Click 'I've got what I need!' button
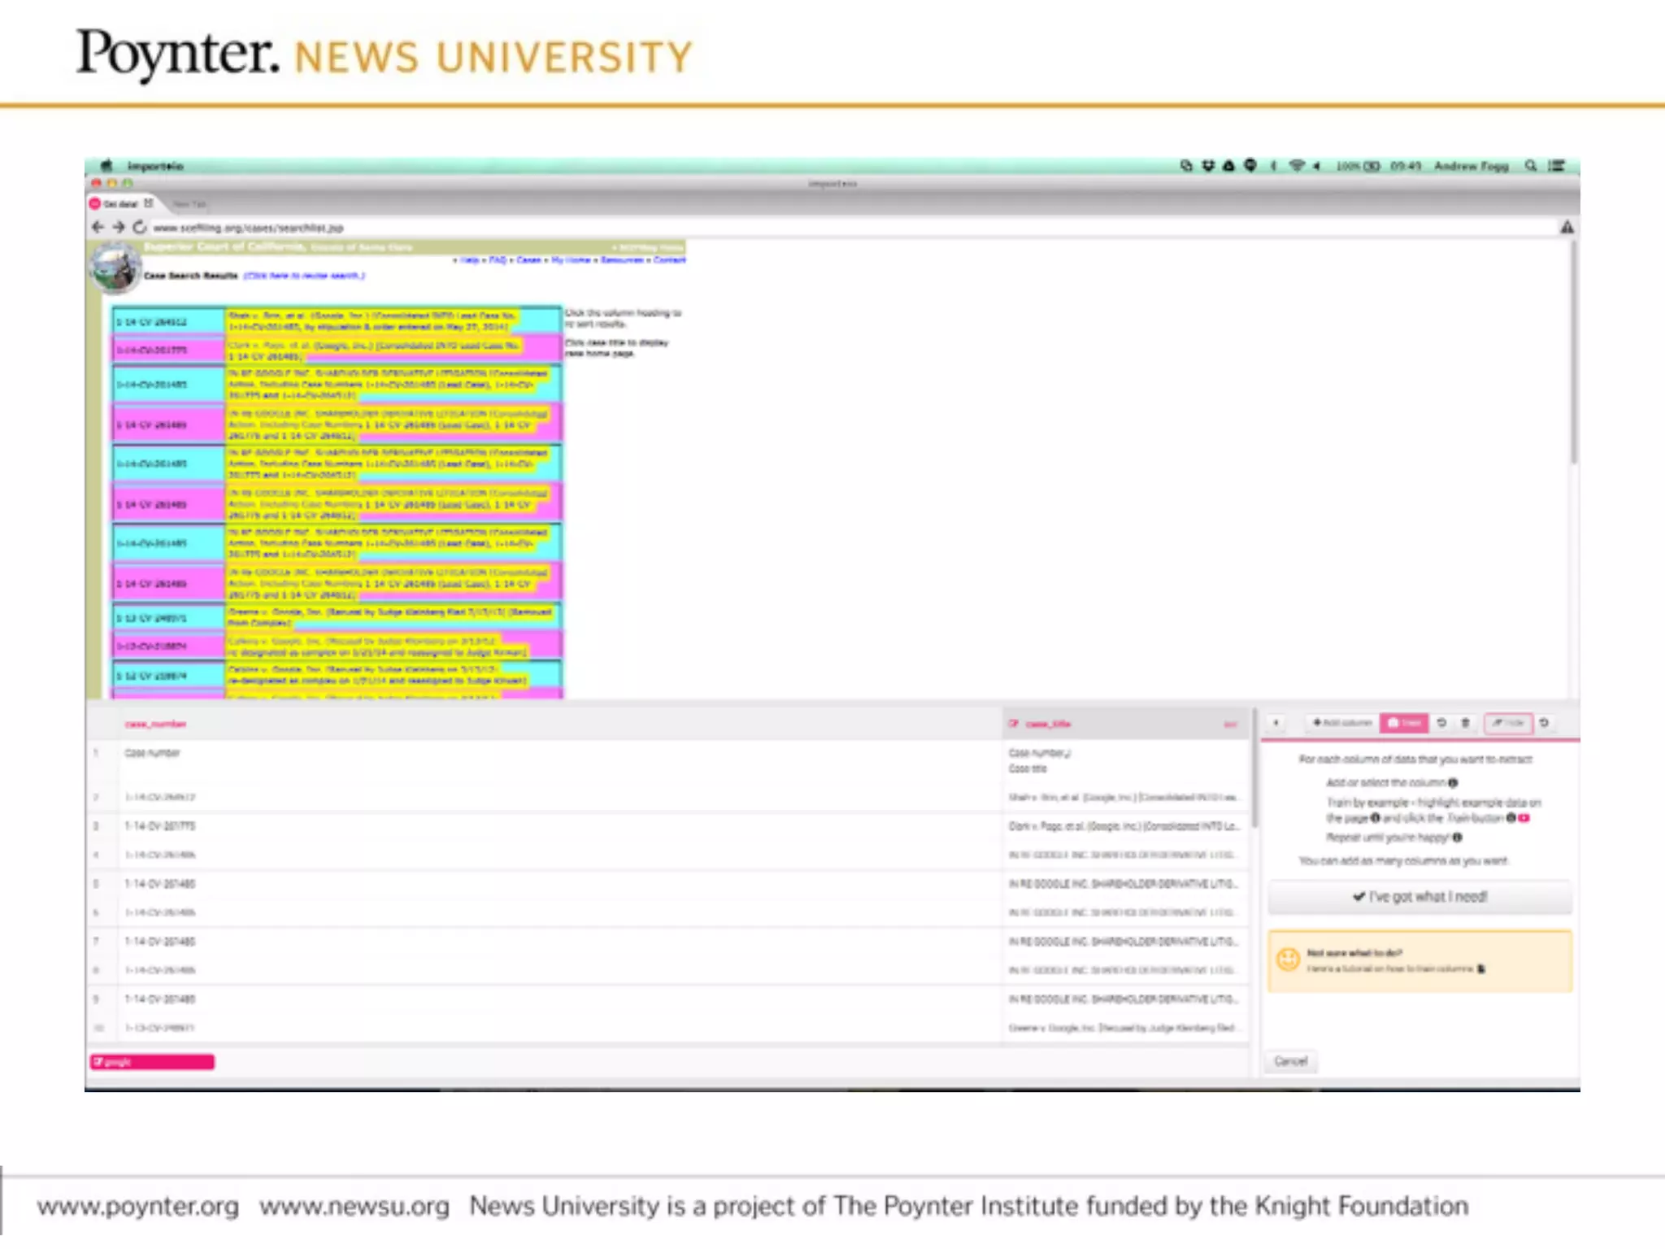Viewport: 1665px width, 1249px height. 1419,897
